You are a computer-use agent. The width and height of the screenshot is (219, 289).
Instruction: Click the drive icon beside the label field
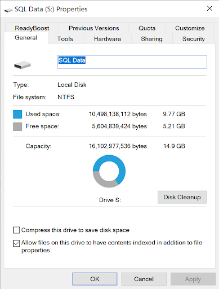click(23, 65)
